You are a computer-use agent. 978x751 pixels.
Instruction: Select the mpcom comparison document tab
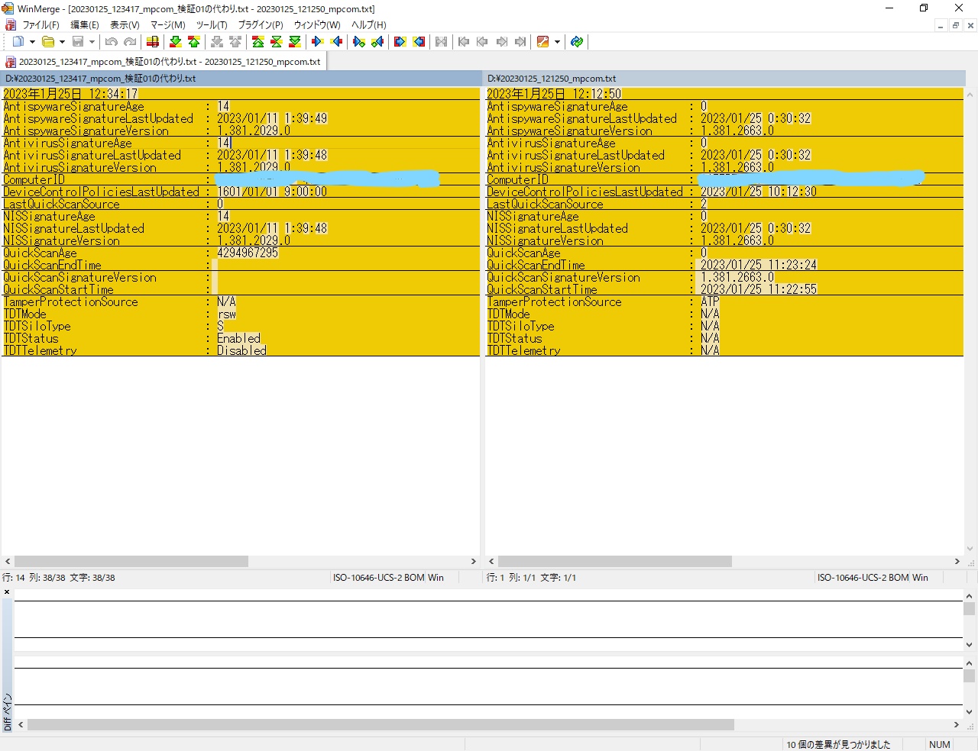tap(164, 61)
